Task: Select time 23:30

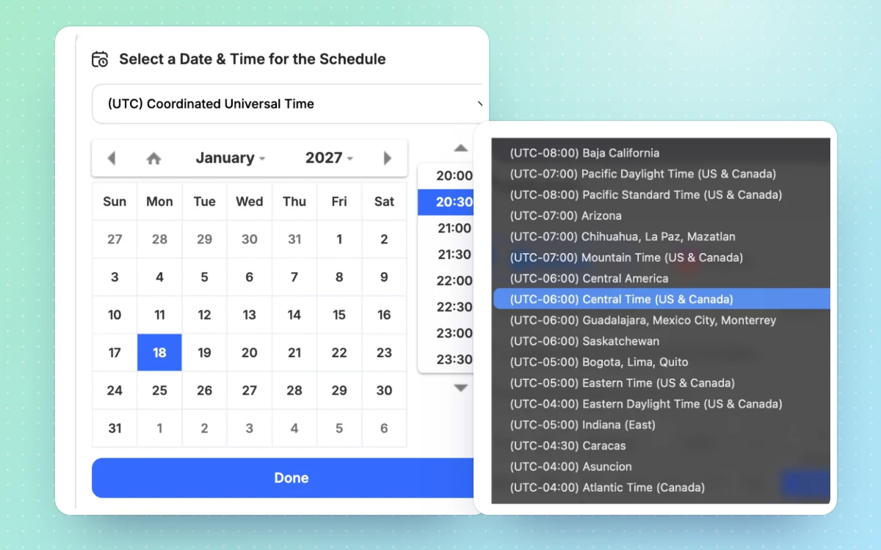Action: point(446,359)
